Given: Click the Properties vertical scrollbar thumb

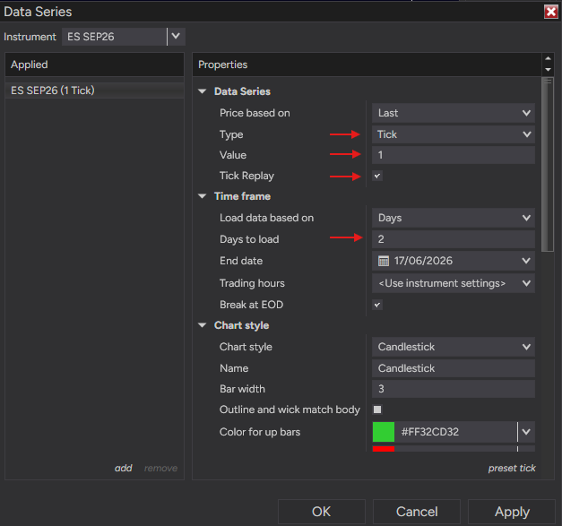Looking at the screenshot, I should point(548,165).
